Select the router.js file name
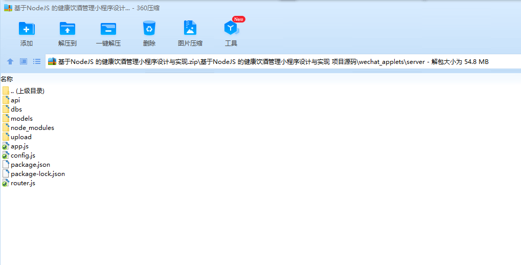The image size is (521, 265). 23,183
